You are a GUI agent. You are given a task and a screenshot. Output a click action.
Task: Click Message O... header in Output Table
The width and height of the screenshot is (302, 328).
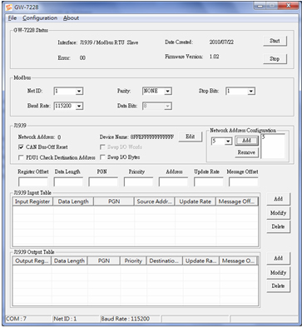(238, 261)
